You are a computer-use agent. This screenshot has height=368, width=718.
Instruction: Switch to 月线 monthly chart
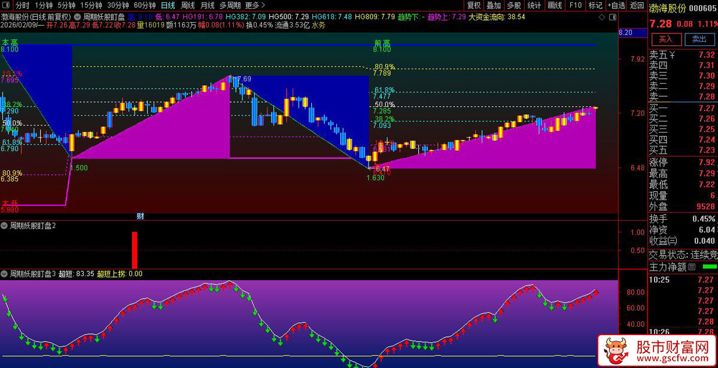207,5
